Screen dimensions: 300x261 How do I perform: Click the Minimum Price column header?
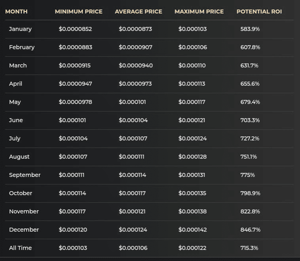[x=78, y=12]
